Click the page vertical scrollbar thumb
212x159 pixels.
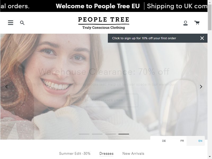(210, 17)
